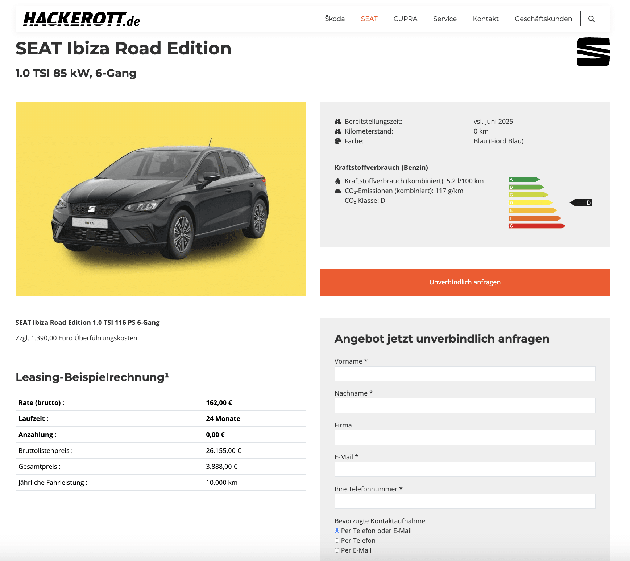Focus the Vorname input field
This screenshot has width=630, height=561.
[465, 374]
